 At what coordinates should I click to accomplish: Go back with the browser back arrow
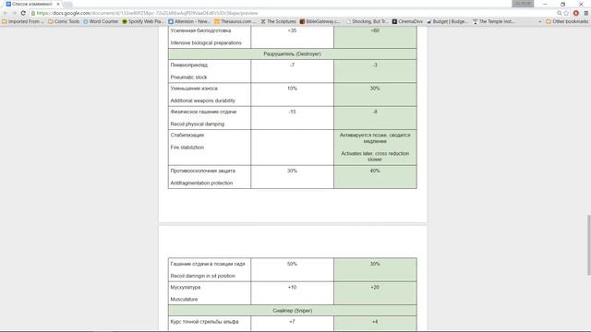pyautogui.click(x=5, y=13)
